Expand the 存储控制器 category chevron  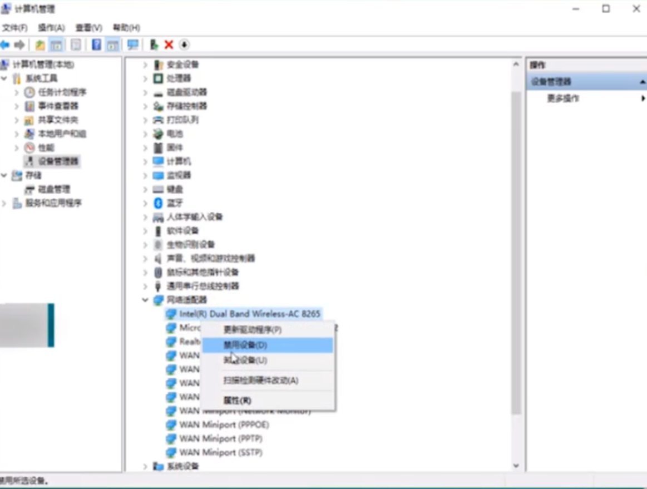tap(145, 106)
